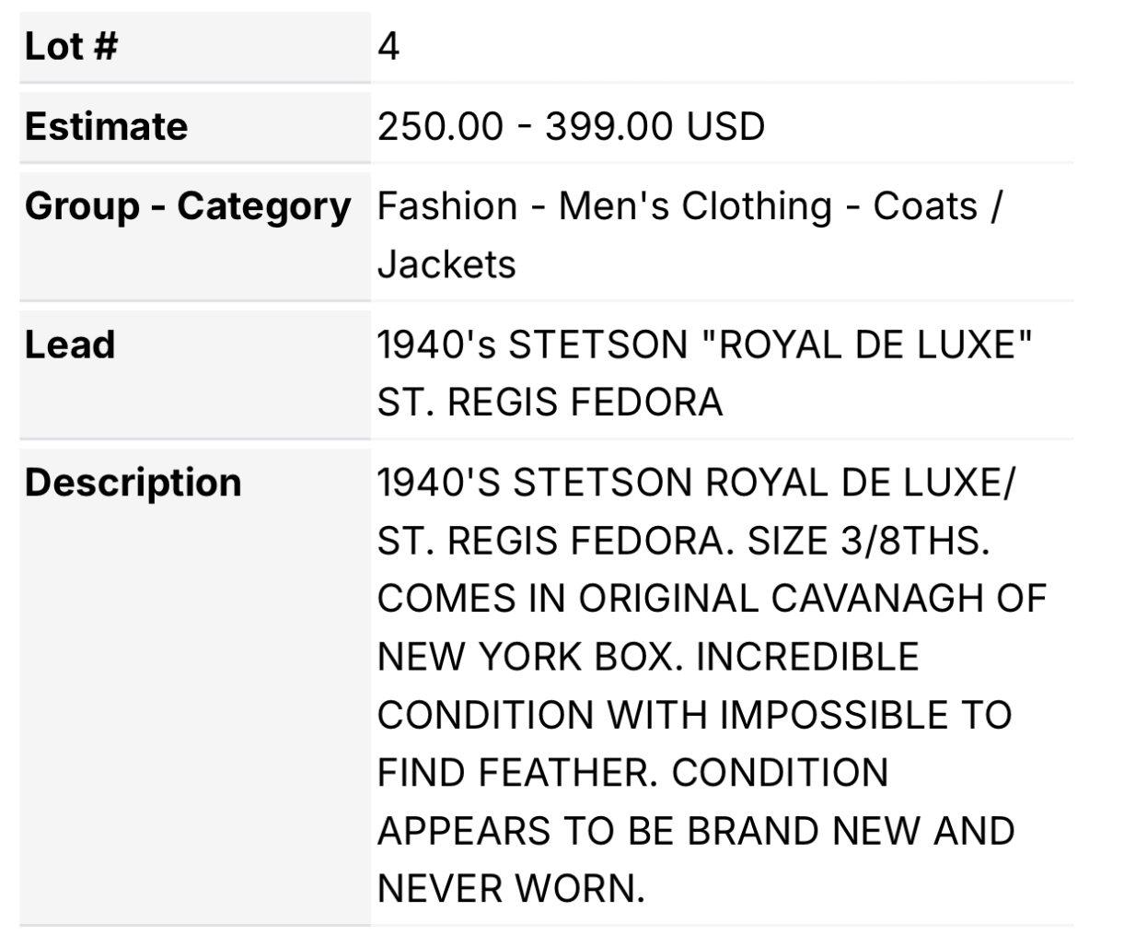Open the Fashion - Men's Clothing category text
Screen dimensions: 1124x935
tap(605, 206)
